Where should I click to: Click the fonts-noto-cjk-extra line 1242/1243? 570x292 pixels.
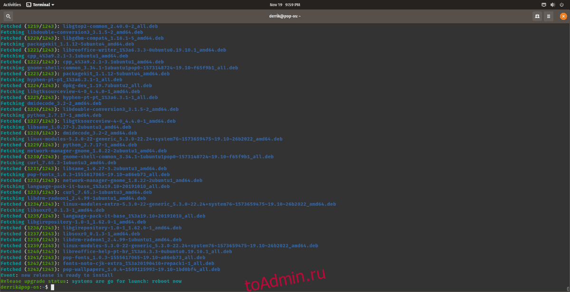[107, 263]
